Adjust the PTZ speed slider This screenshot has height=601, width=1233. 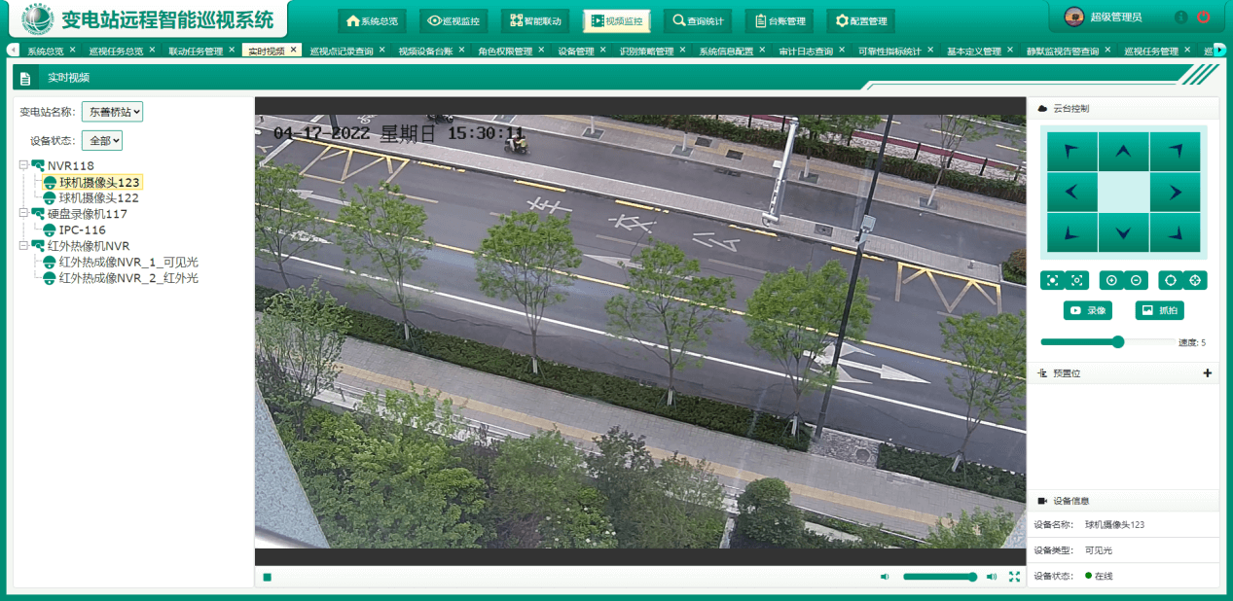tap(1118, 342)
